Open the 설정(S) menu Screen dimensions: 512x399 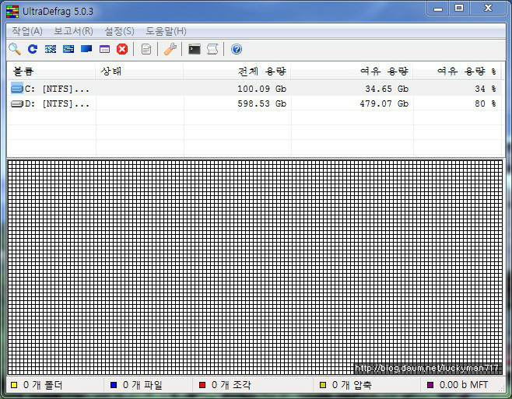pyautogui.click(x=119, y=31)
